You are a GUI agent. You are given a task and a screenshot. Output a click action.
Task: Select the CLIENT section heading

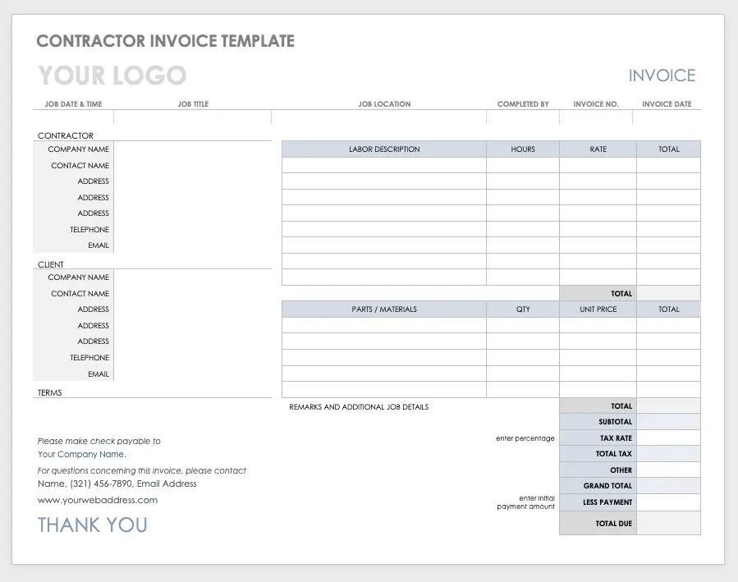[x=50, y=264]
